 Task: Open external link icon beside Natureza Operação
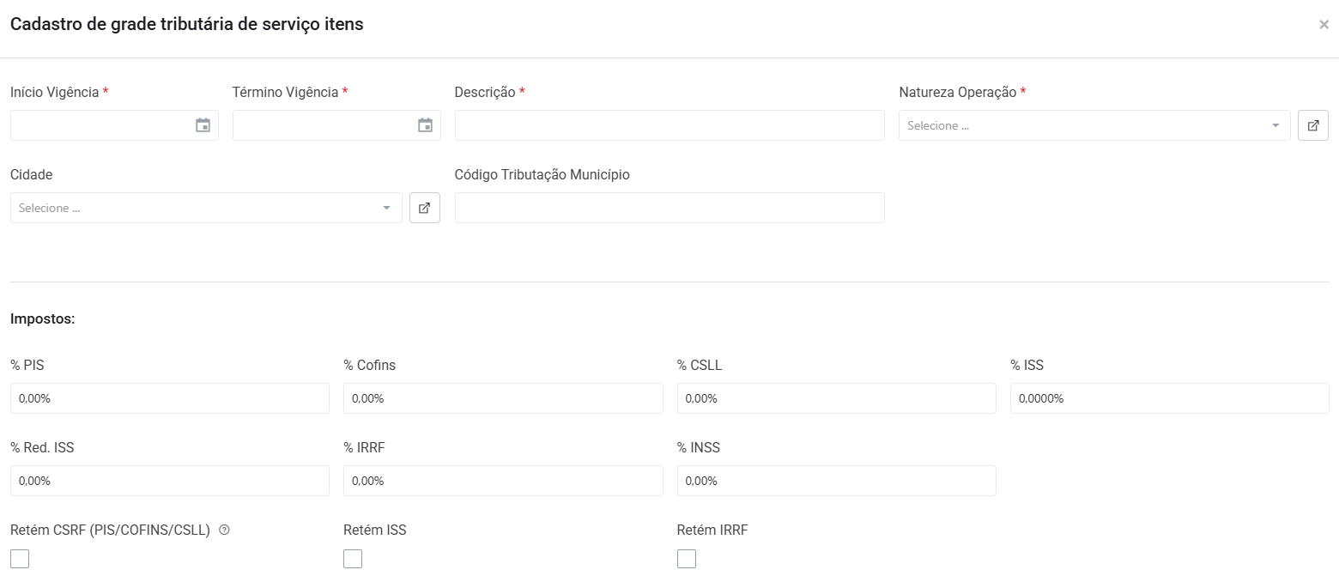click(x=1312, y=125)
